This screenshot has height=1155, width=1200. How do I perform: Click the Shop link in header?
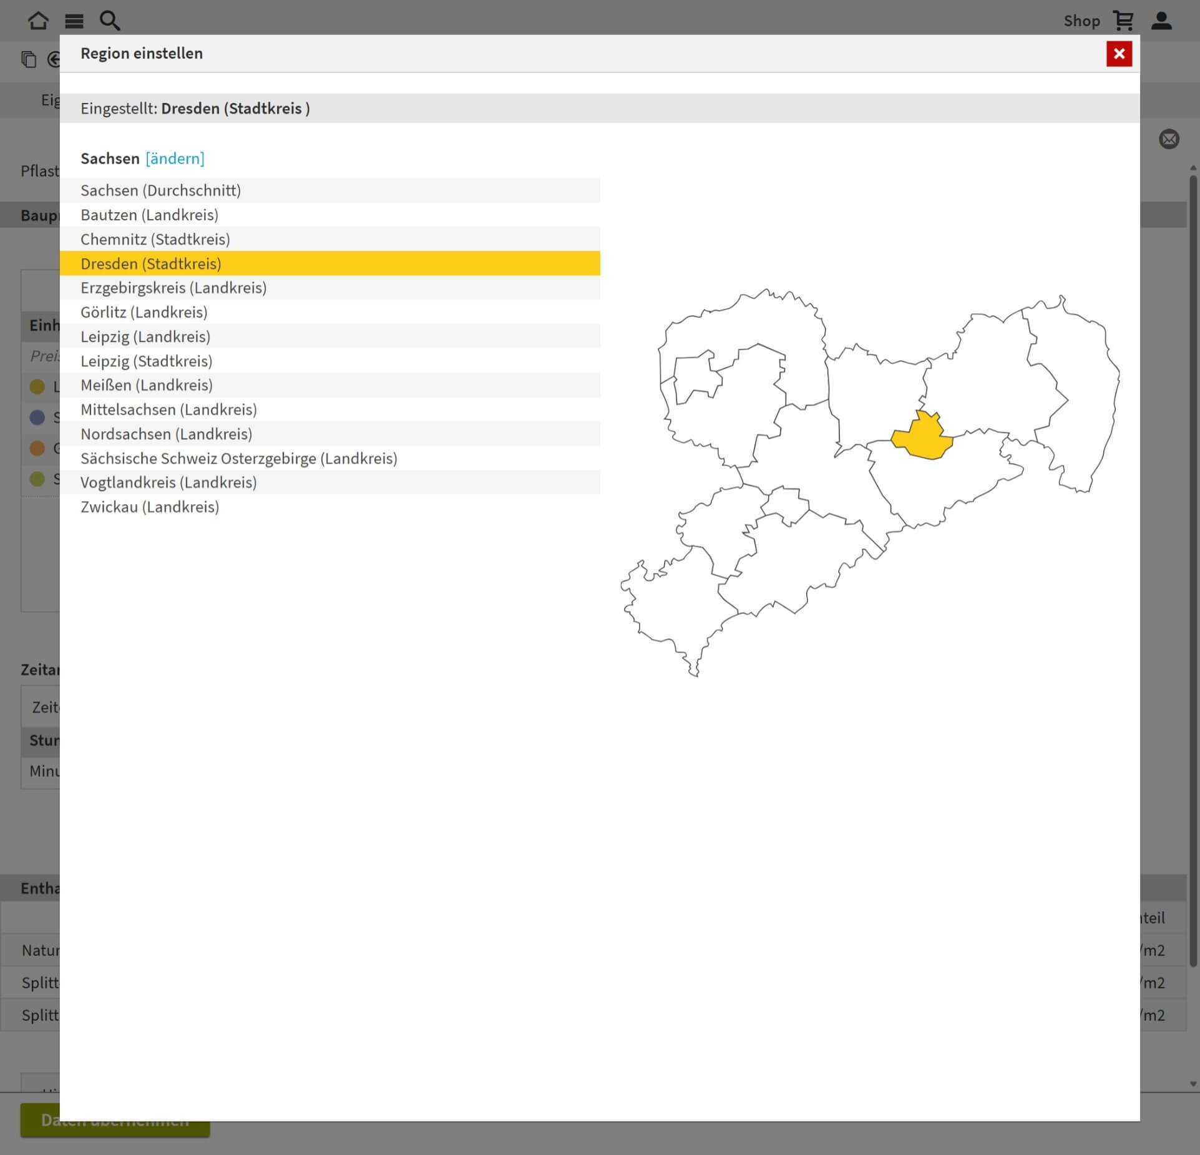pyautogui.click(x=1081, y=21)
